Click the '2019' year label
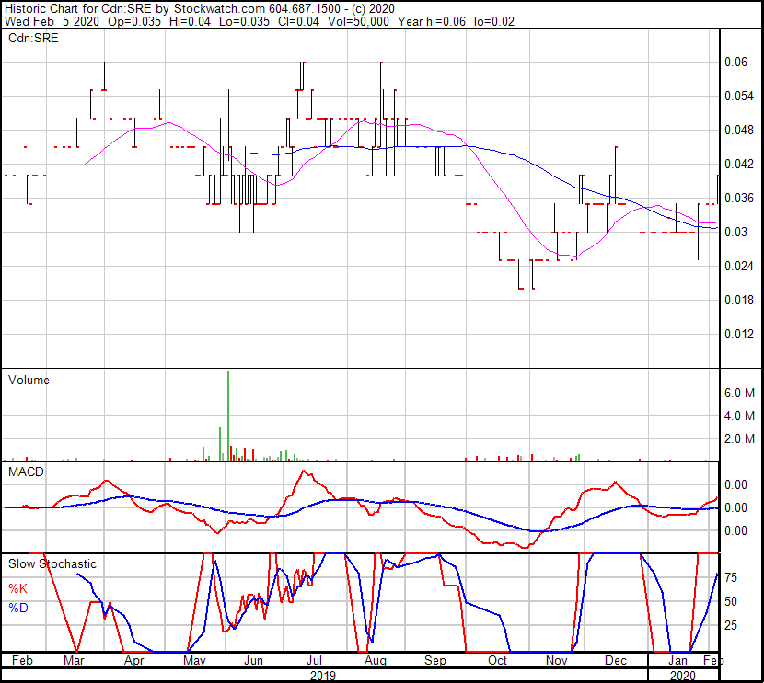This screenshot has height=683, width=764. (323, 676)
